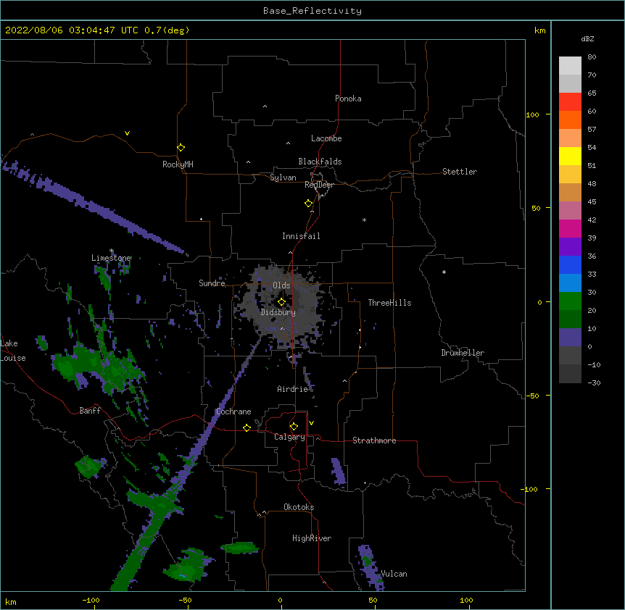The image size is (625, 610).
Task: Click the dBZ legend heading
Action: tap(587, 38)
